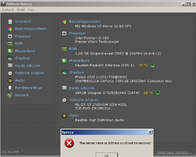The image size is (196, 157).
Task: Select Besturingssysteem in the sidebar
Action: pyautogui.click(x=31, y=29)
